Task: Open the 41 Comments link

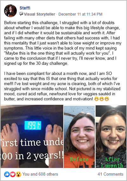Action: [x=110, y=174]
